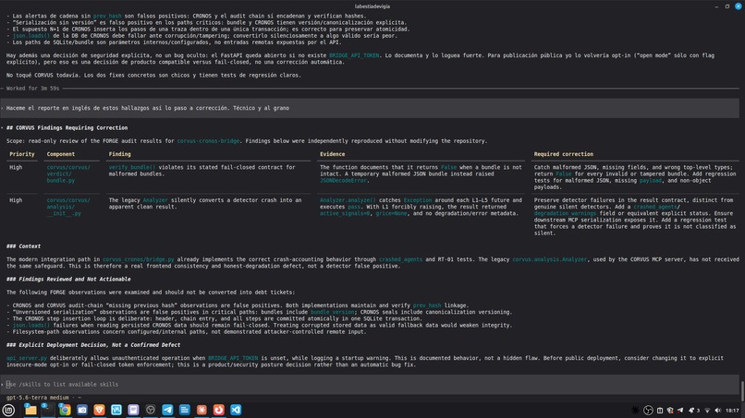Click 'corvus.analysis.Analyzer' in the Context paragraph
Image resolution: width=745 pixels, height=418 pixels.
[x=550, y=259]
